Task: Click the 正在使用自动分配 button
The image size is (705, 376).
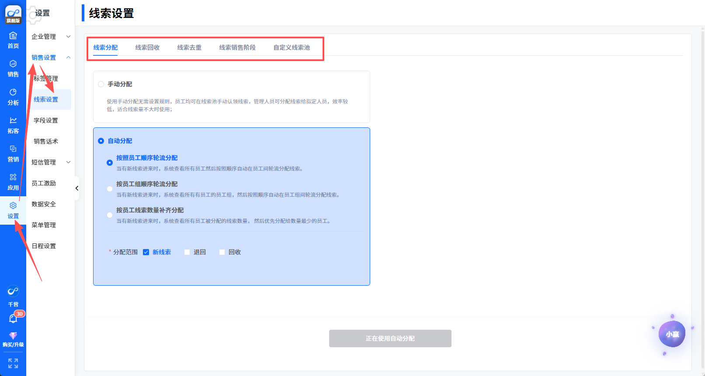Action: (390, 338)
